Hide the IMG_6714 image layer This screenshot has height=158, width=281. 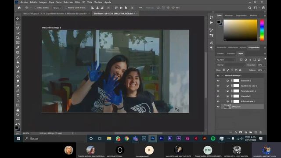click(218, 107)
